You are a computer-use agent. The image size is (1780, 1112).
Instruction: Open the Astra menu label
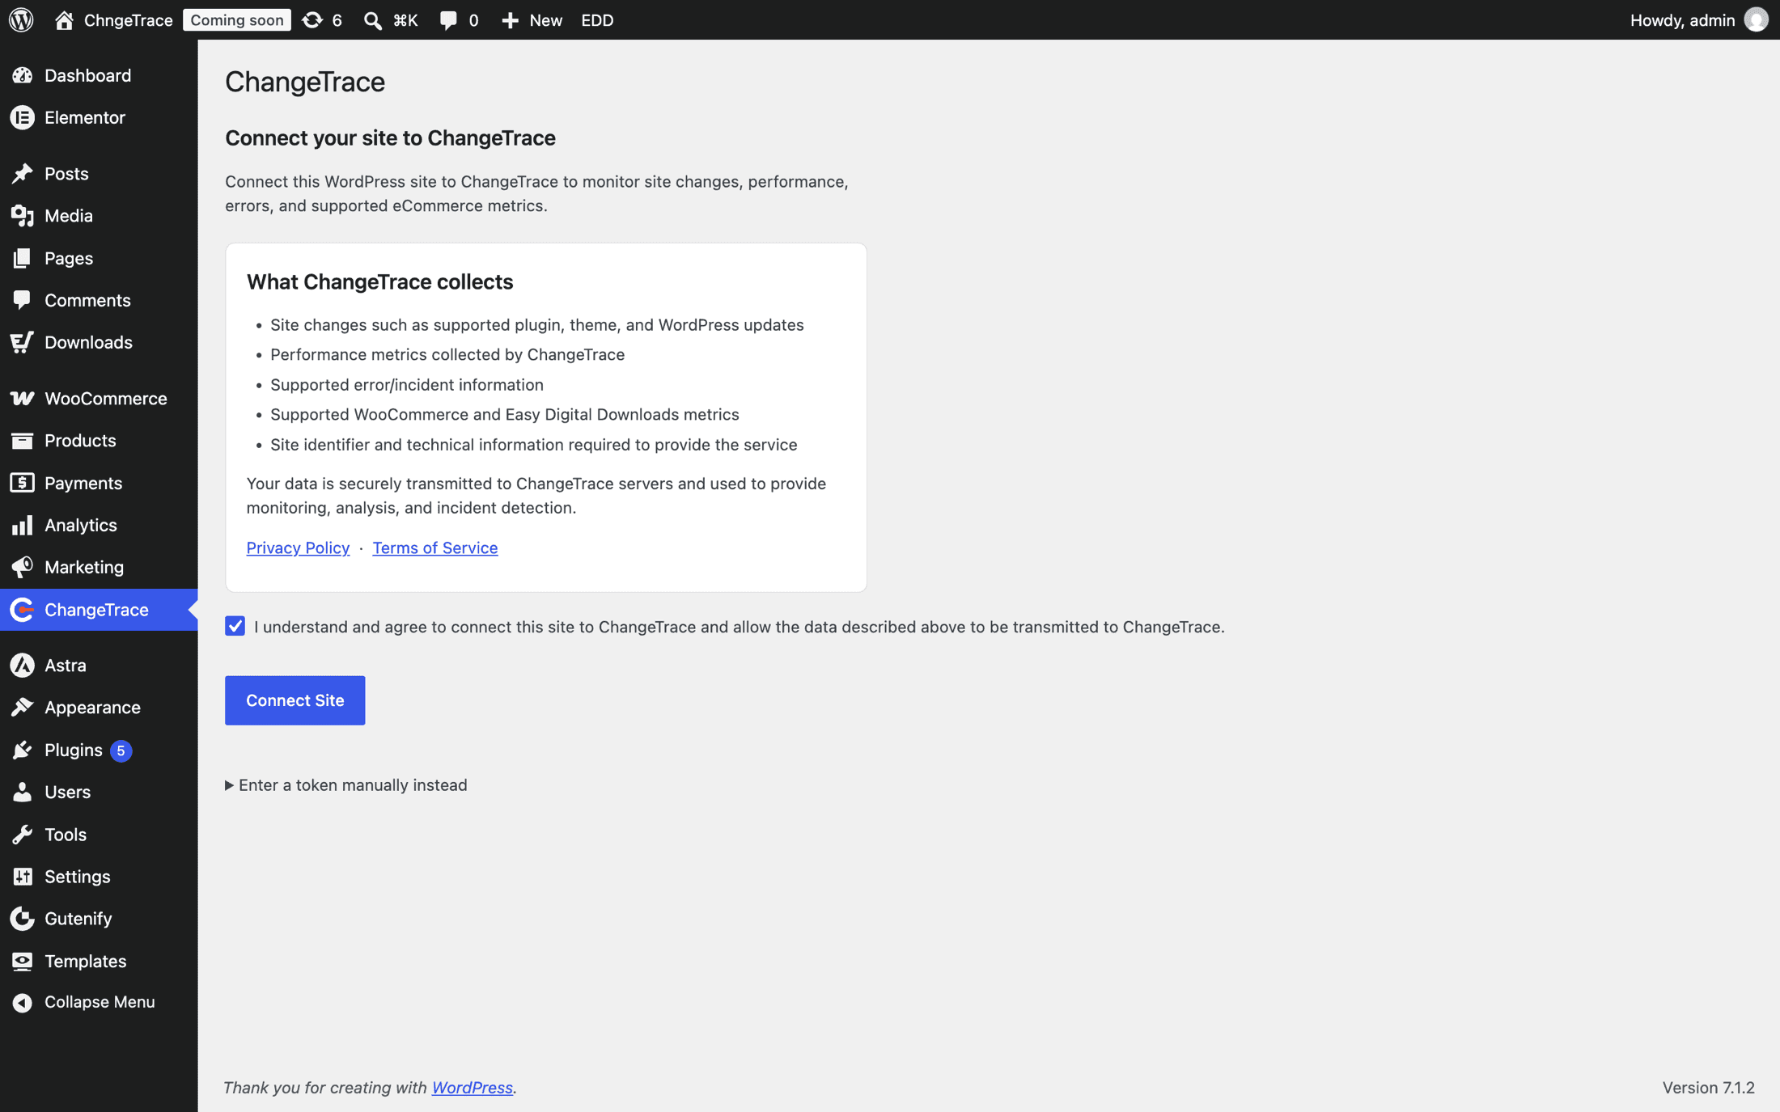[x=66, y=665]
